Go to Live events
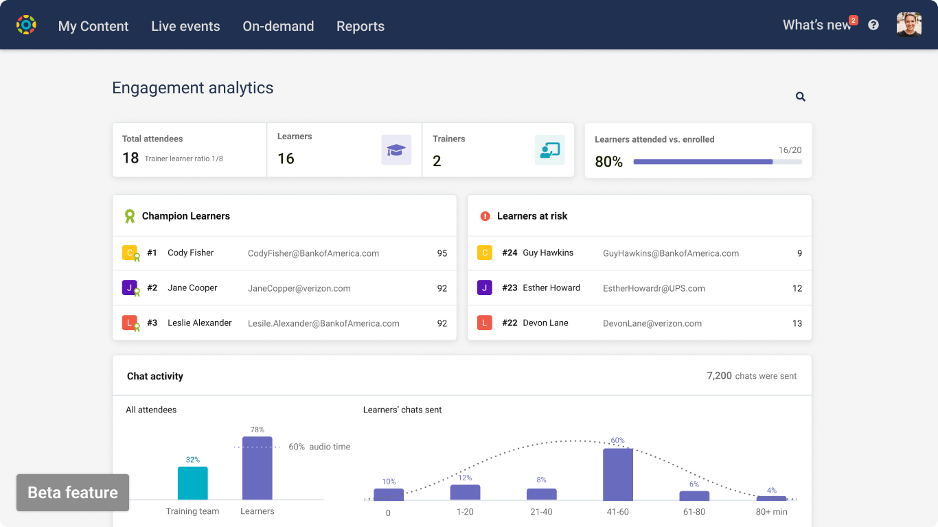This screenshot has height=527, width=938. (x=185, y=26)
